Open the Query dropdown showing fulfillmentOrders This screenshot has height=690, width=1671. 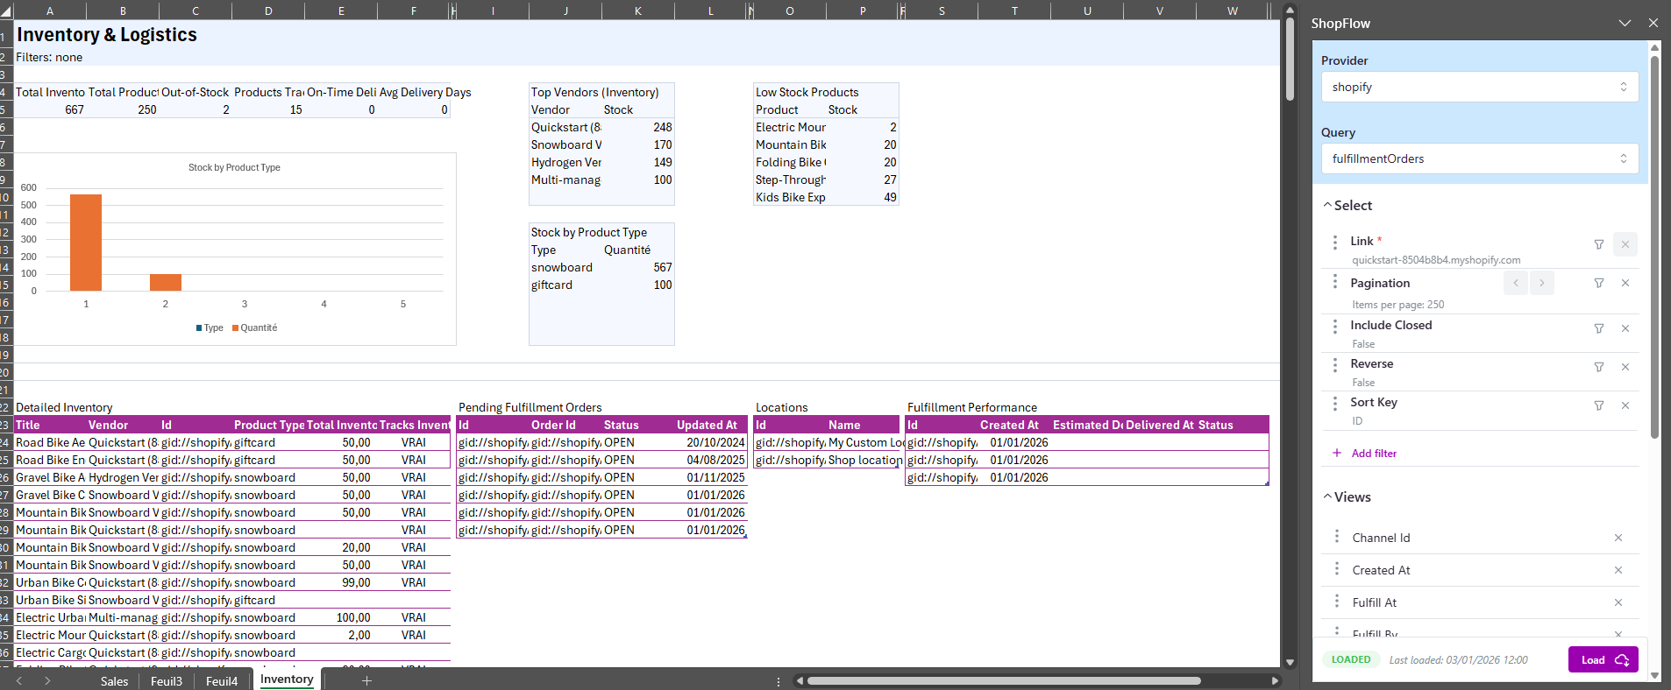(x=1480, y=158)
